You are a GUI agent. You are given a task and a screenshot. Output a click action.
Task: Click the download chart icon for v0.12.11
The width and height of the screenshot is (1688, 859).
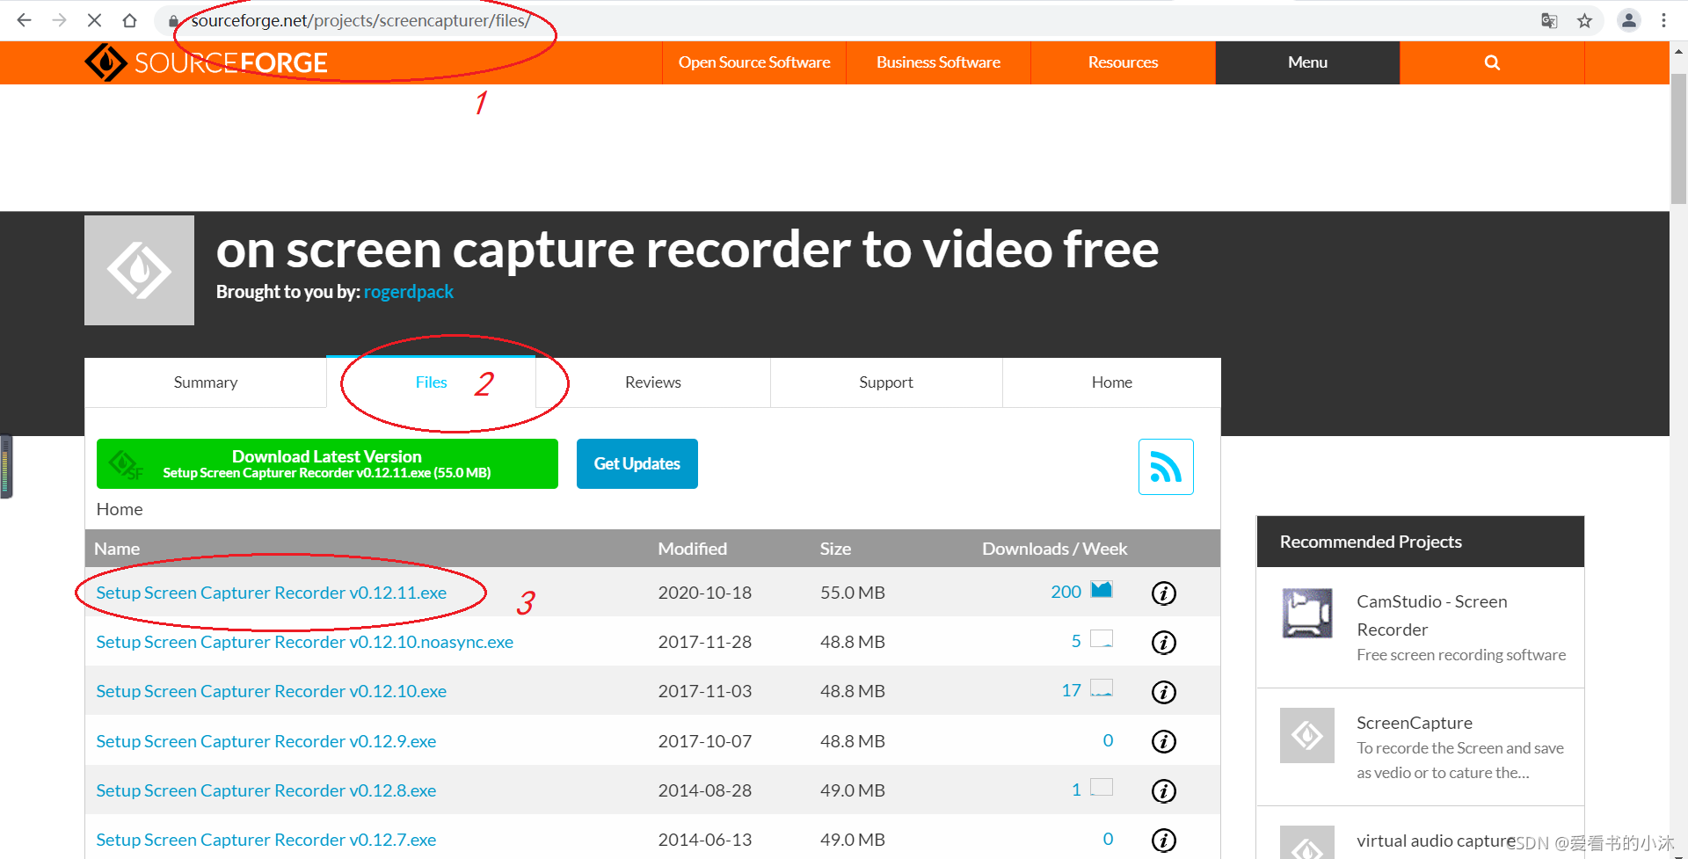tap(1102, 590)
